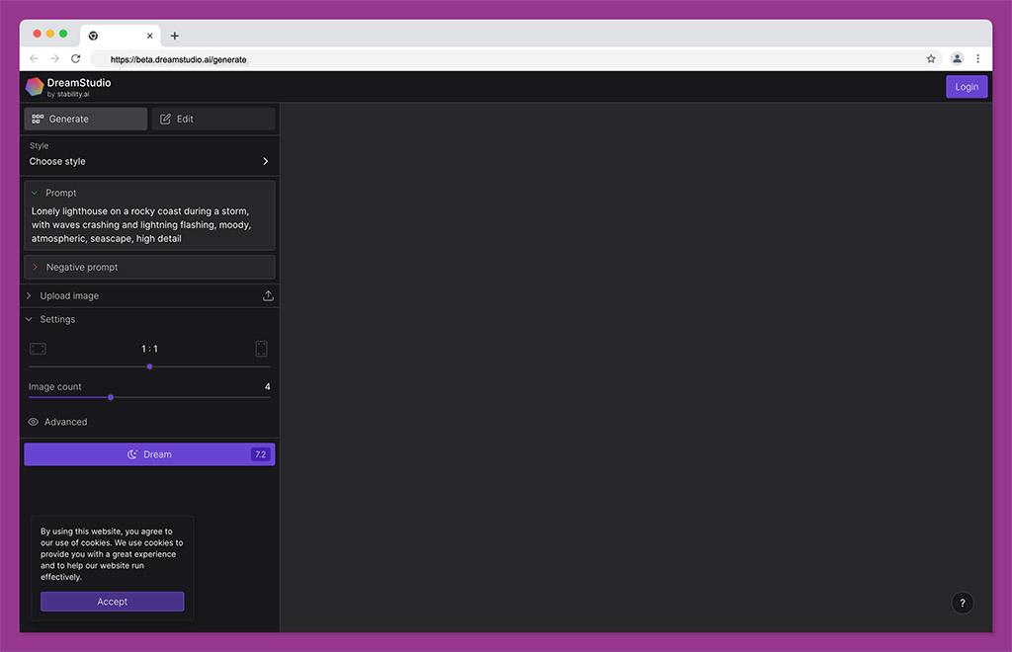Click the upload arrow icon beside Upload image
The image size is (1012, 652).
click(268, 296)
